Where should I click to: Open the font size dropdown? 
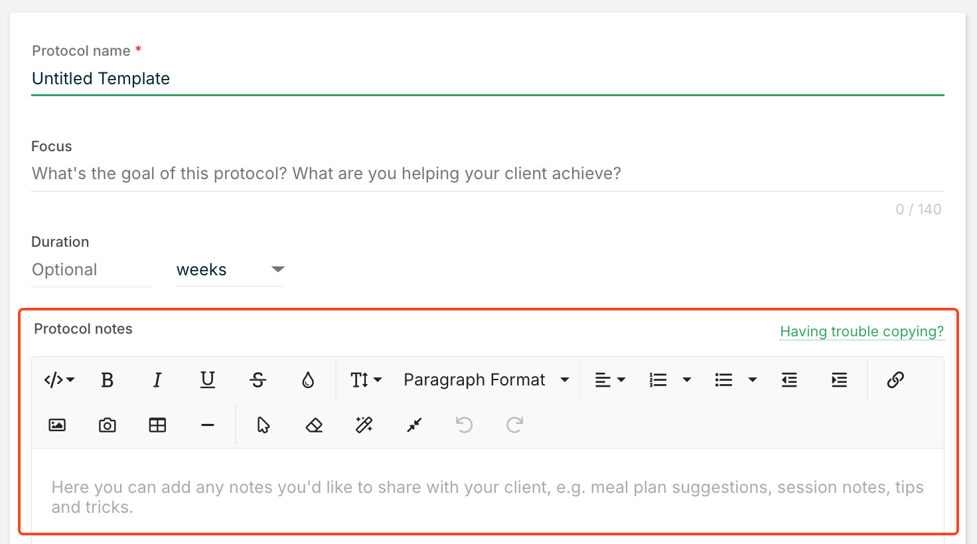(x=366, y=380)
